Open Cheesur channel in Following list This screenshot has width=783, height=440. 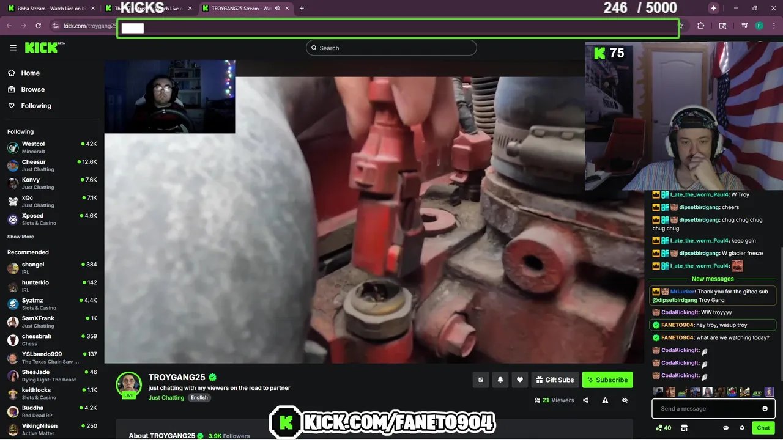[52, 165]
